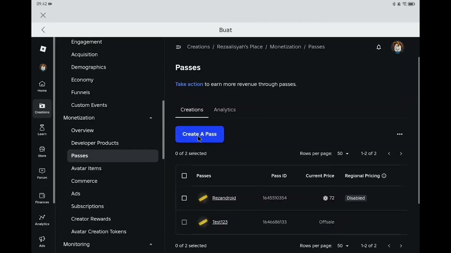This screenshot has width=451, height=253.
Task: Select Passes in the sidebar menu
Action: pos(113,156)
